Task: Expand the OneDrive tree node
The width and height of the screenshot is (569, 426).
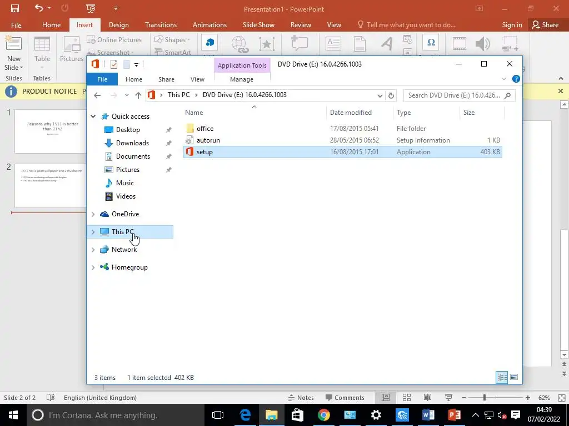Action: 93,214
